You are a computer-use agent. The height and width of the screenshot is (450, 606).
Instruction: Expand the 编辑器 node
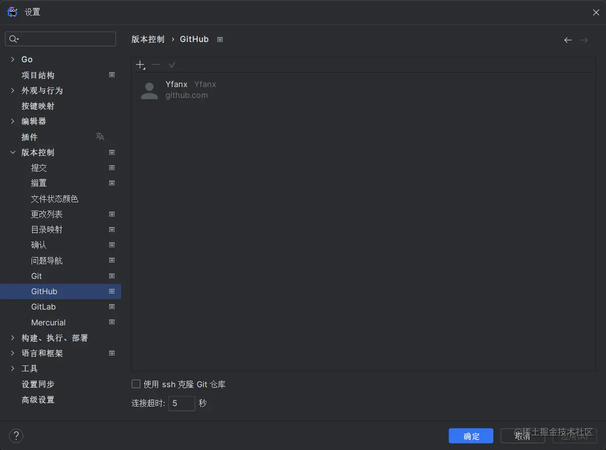[13, 121]
